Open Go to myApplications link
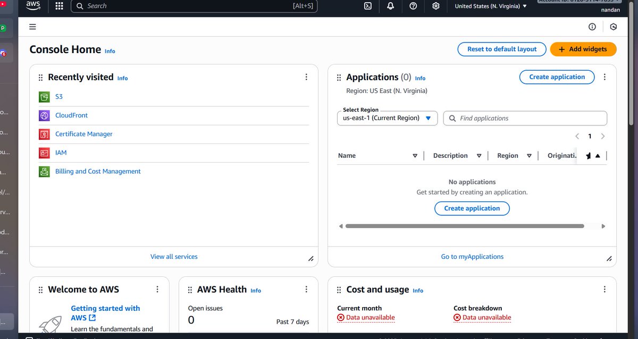 pyautogui.click(x=472, y=257)
